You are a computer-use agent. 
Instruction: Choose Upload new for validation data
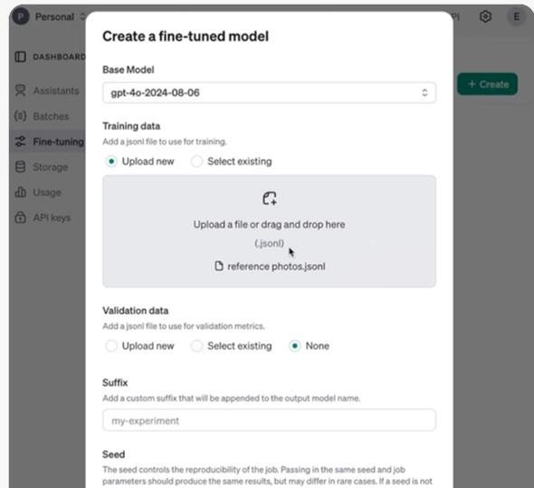pyautogui.click(x=111, y=346)
